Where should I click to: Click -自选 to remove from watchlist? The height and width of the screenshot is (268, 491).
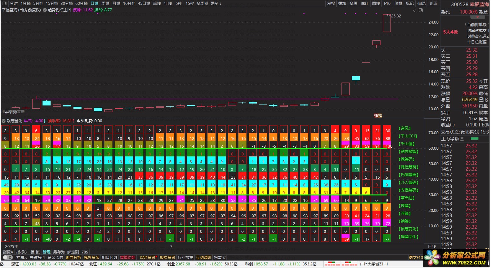pos(421,3)
